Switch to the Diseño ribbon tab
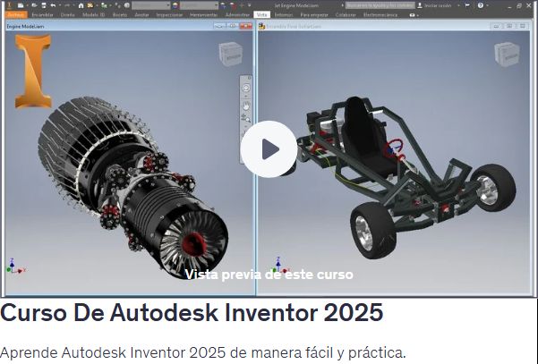 point(68,14)
